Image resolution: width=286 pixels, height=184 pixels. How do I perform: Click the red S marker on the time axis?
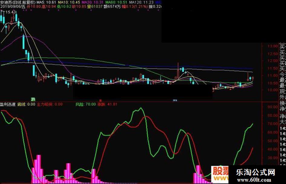(100, 100)
